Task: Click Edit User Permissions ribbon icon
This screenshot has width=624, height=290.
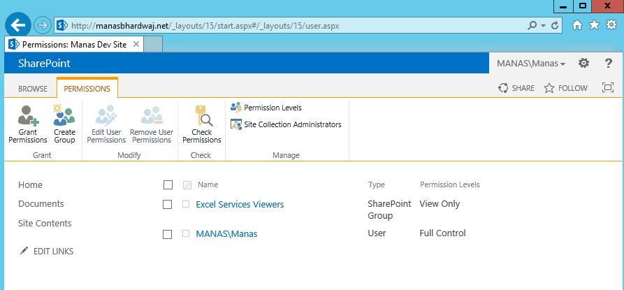Action: point(106,124)
